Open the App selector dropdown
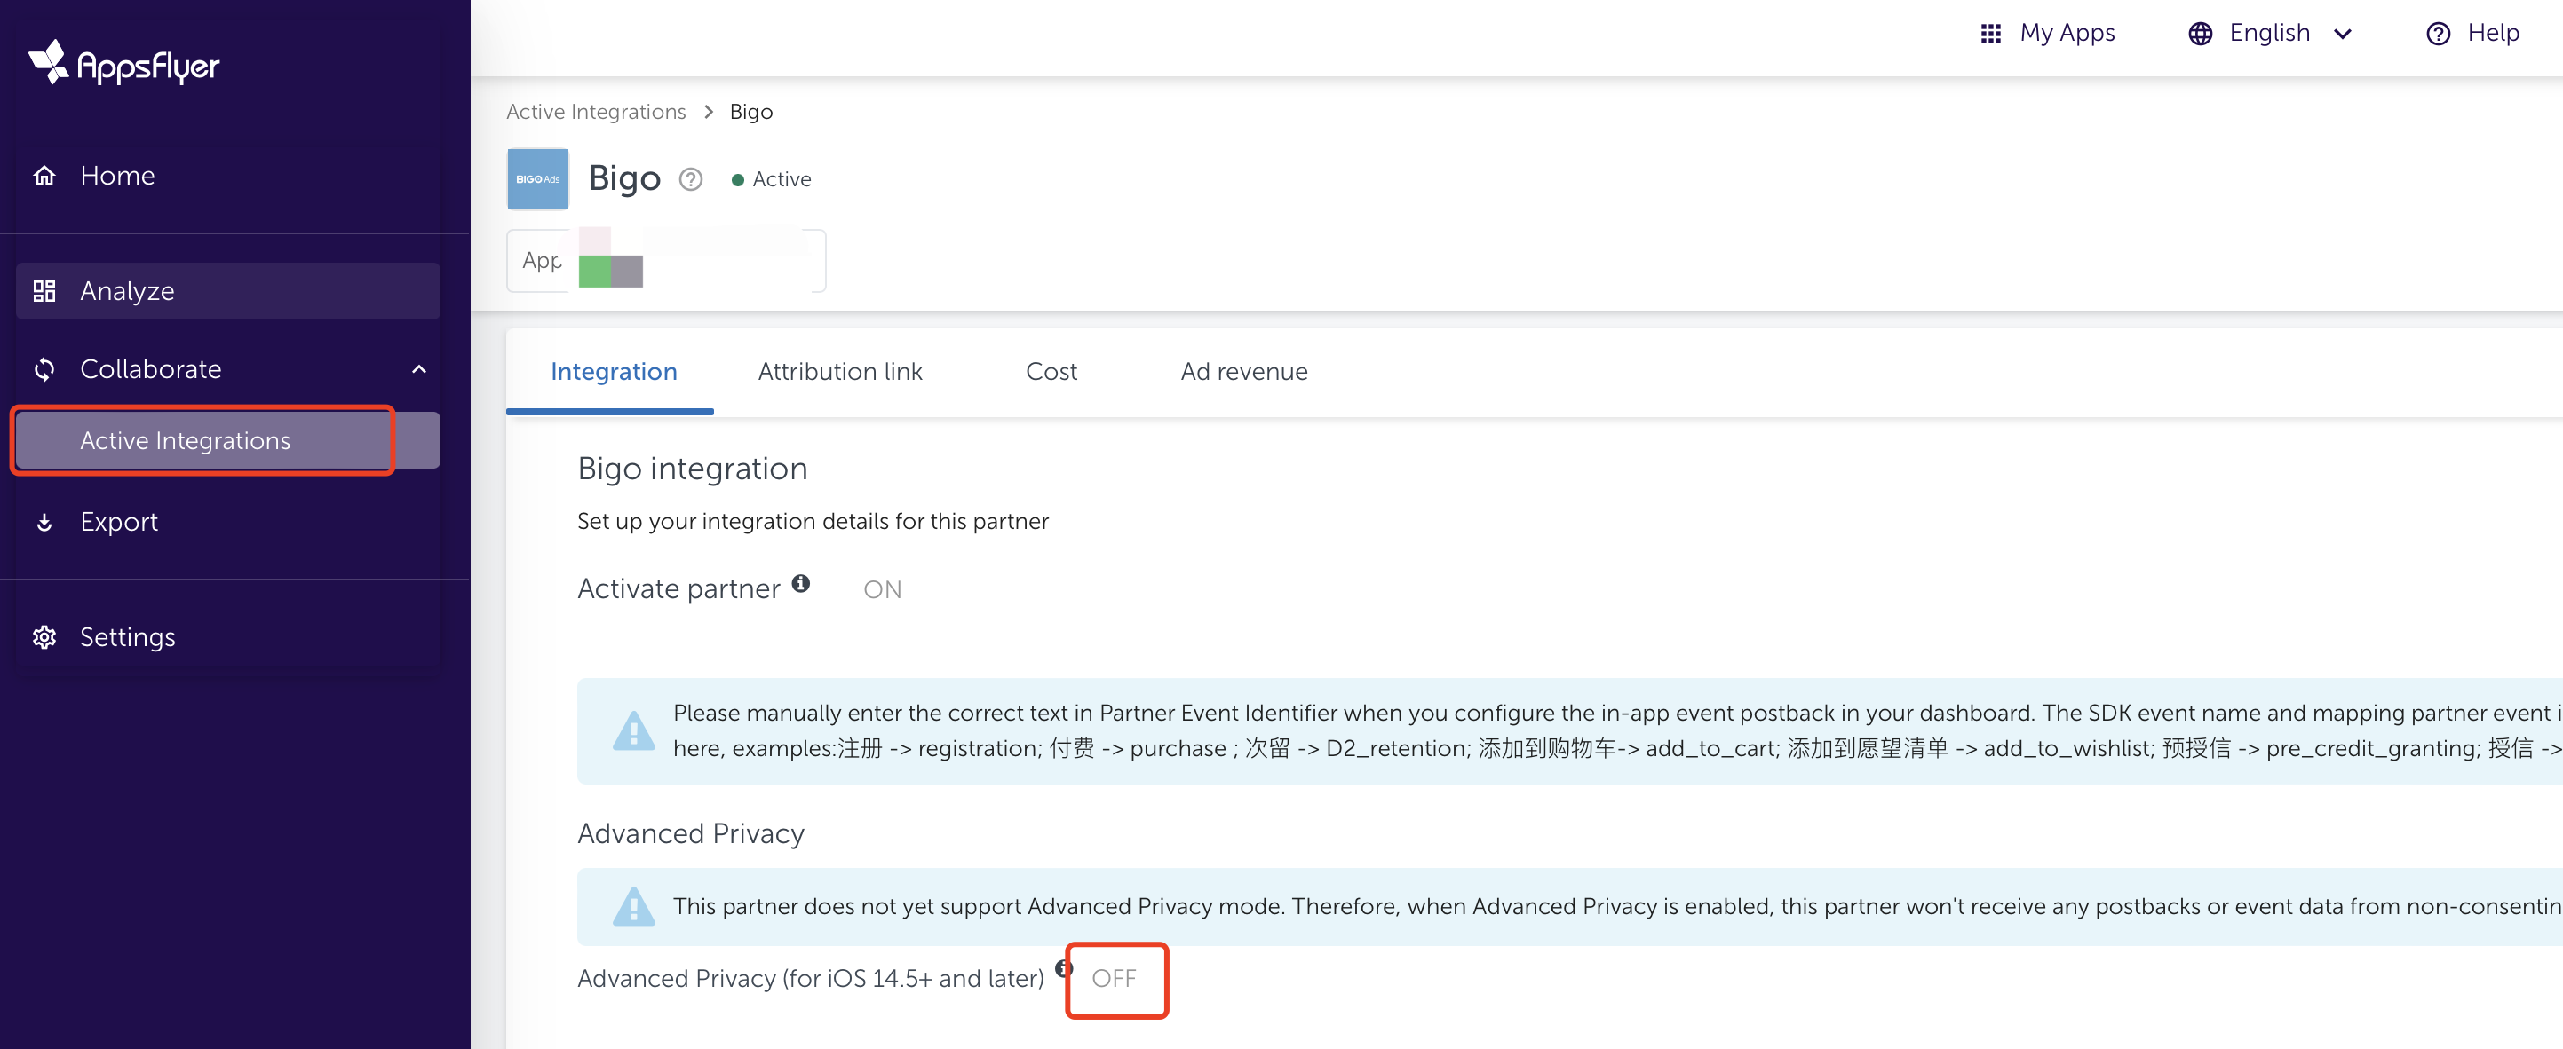The image size is (2563, 1049). (x=666, y=261)
